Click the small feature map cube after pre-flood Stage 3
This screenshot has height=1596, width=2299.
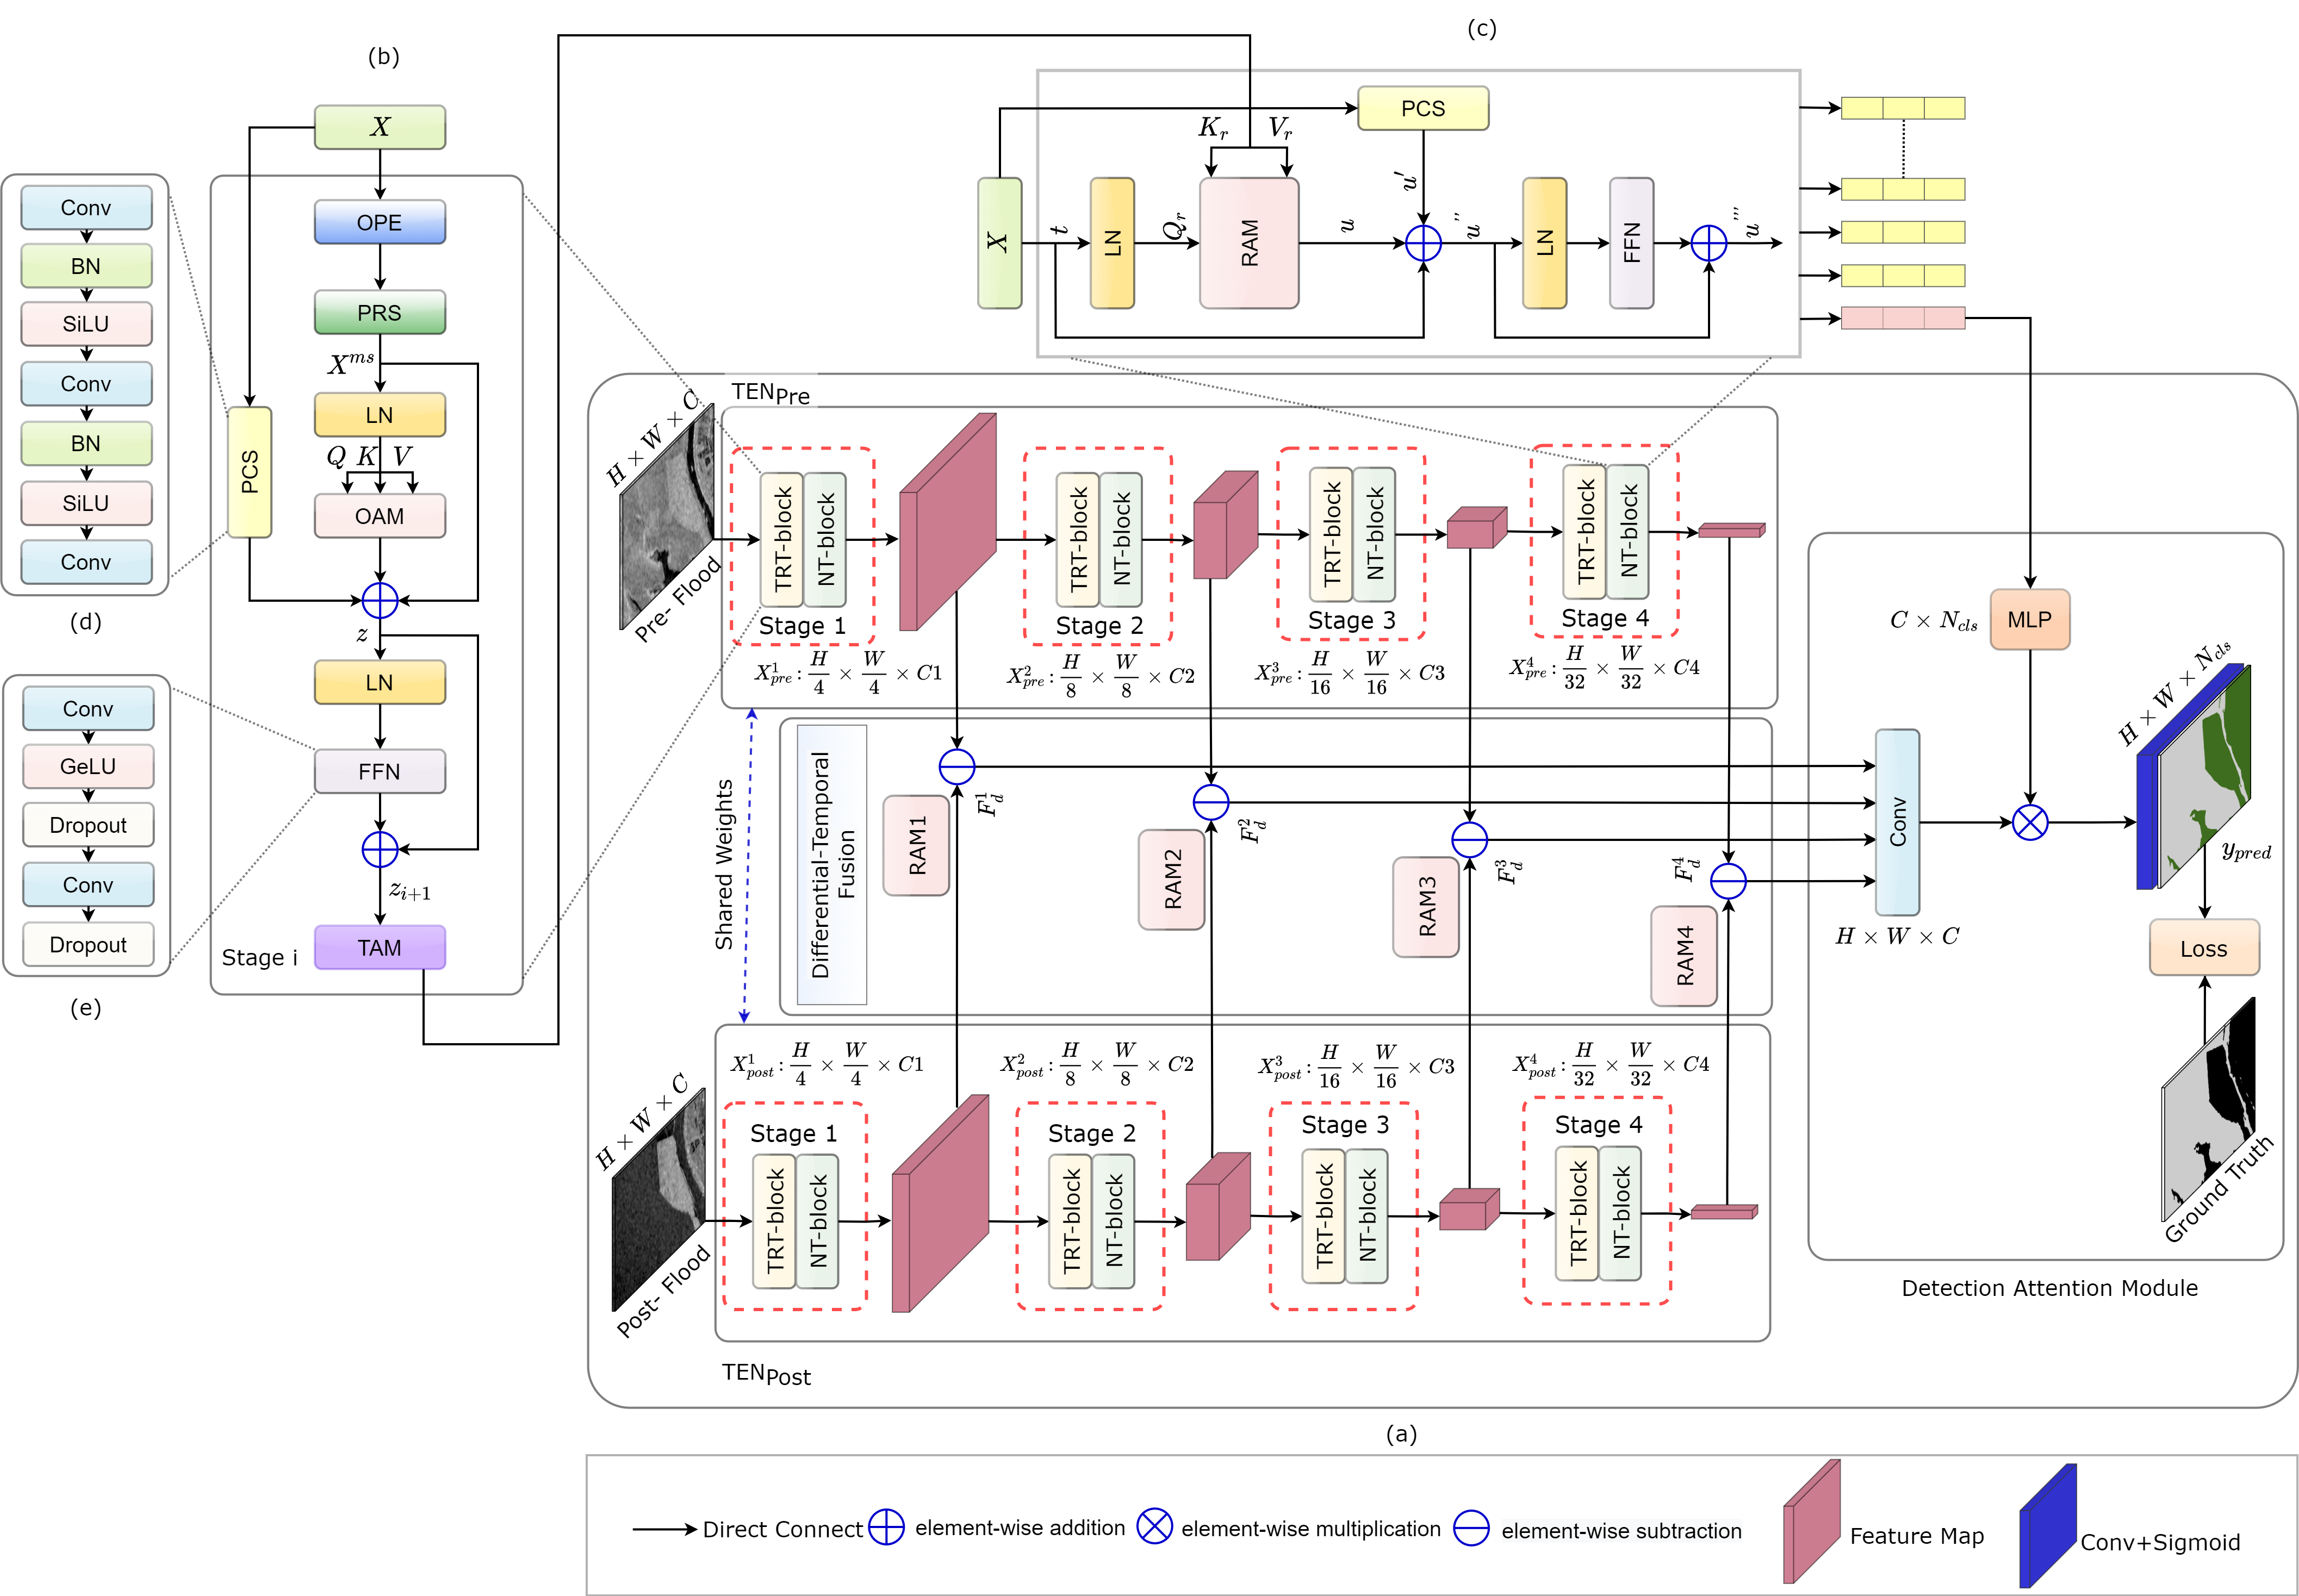coord(1477,527)
